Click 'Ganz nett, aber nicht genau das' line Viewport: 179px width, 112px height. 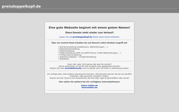[89, 64]
